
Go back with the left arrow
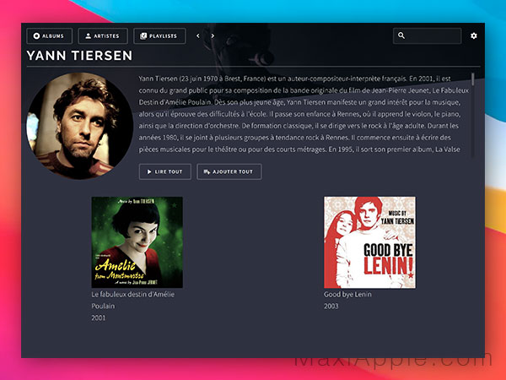(198, 35)
